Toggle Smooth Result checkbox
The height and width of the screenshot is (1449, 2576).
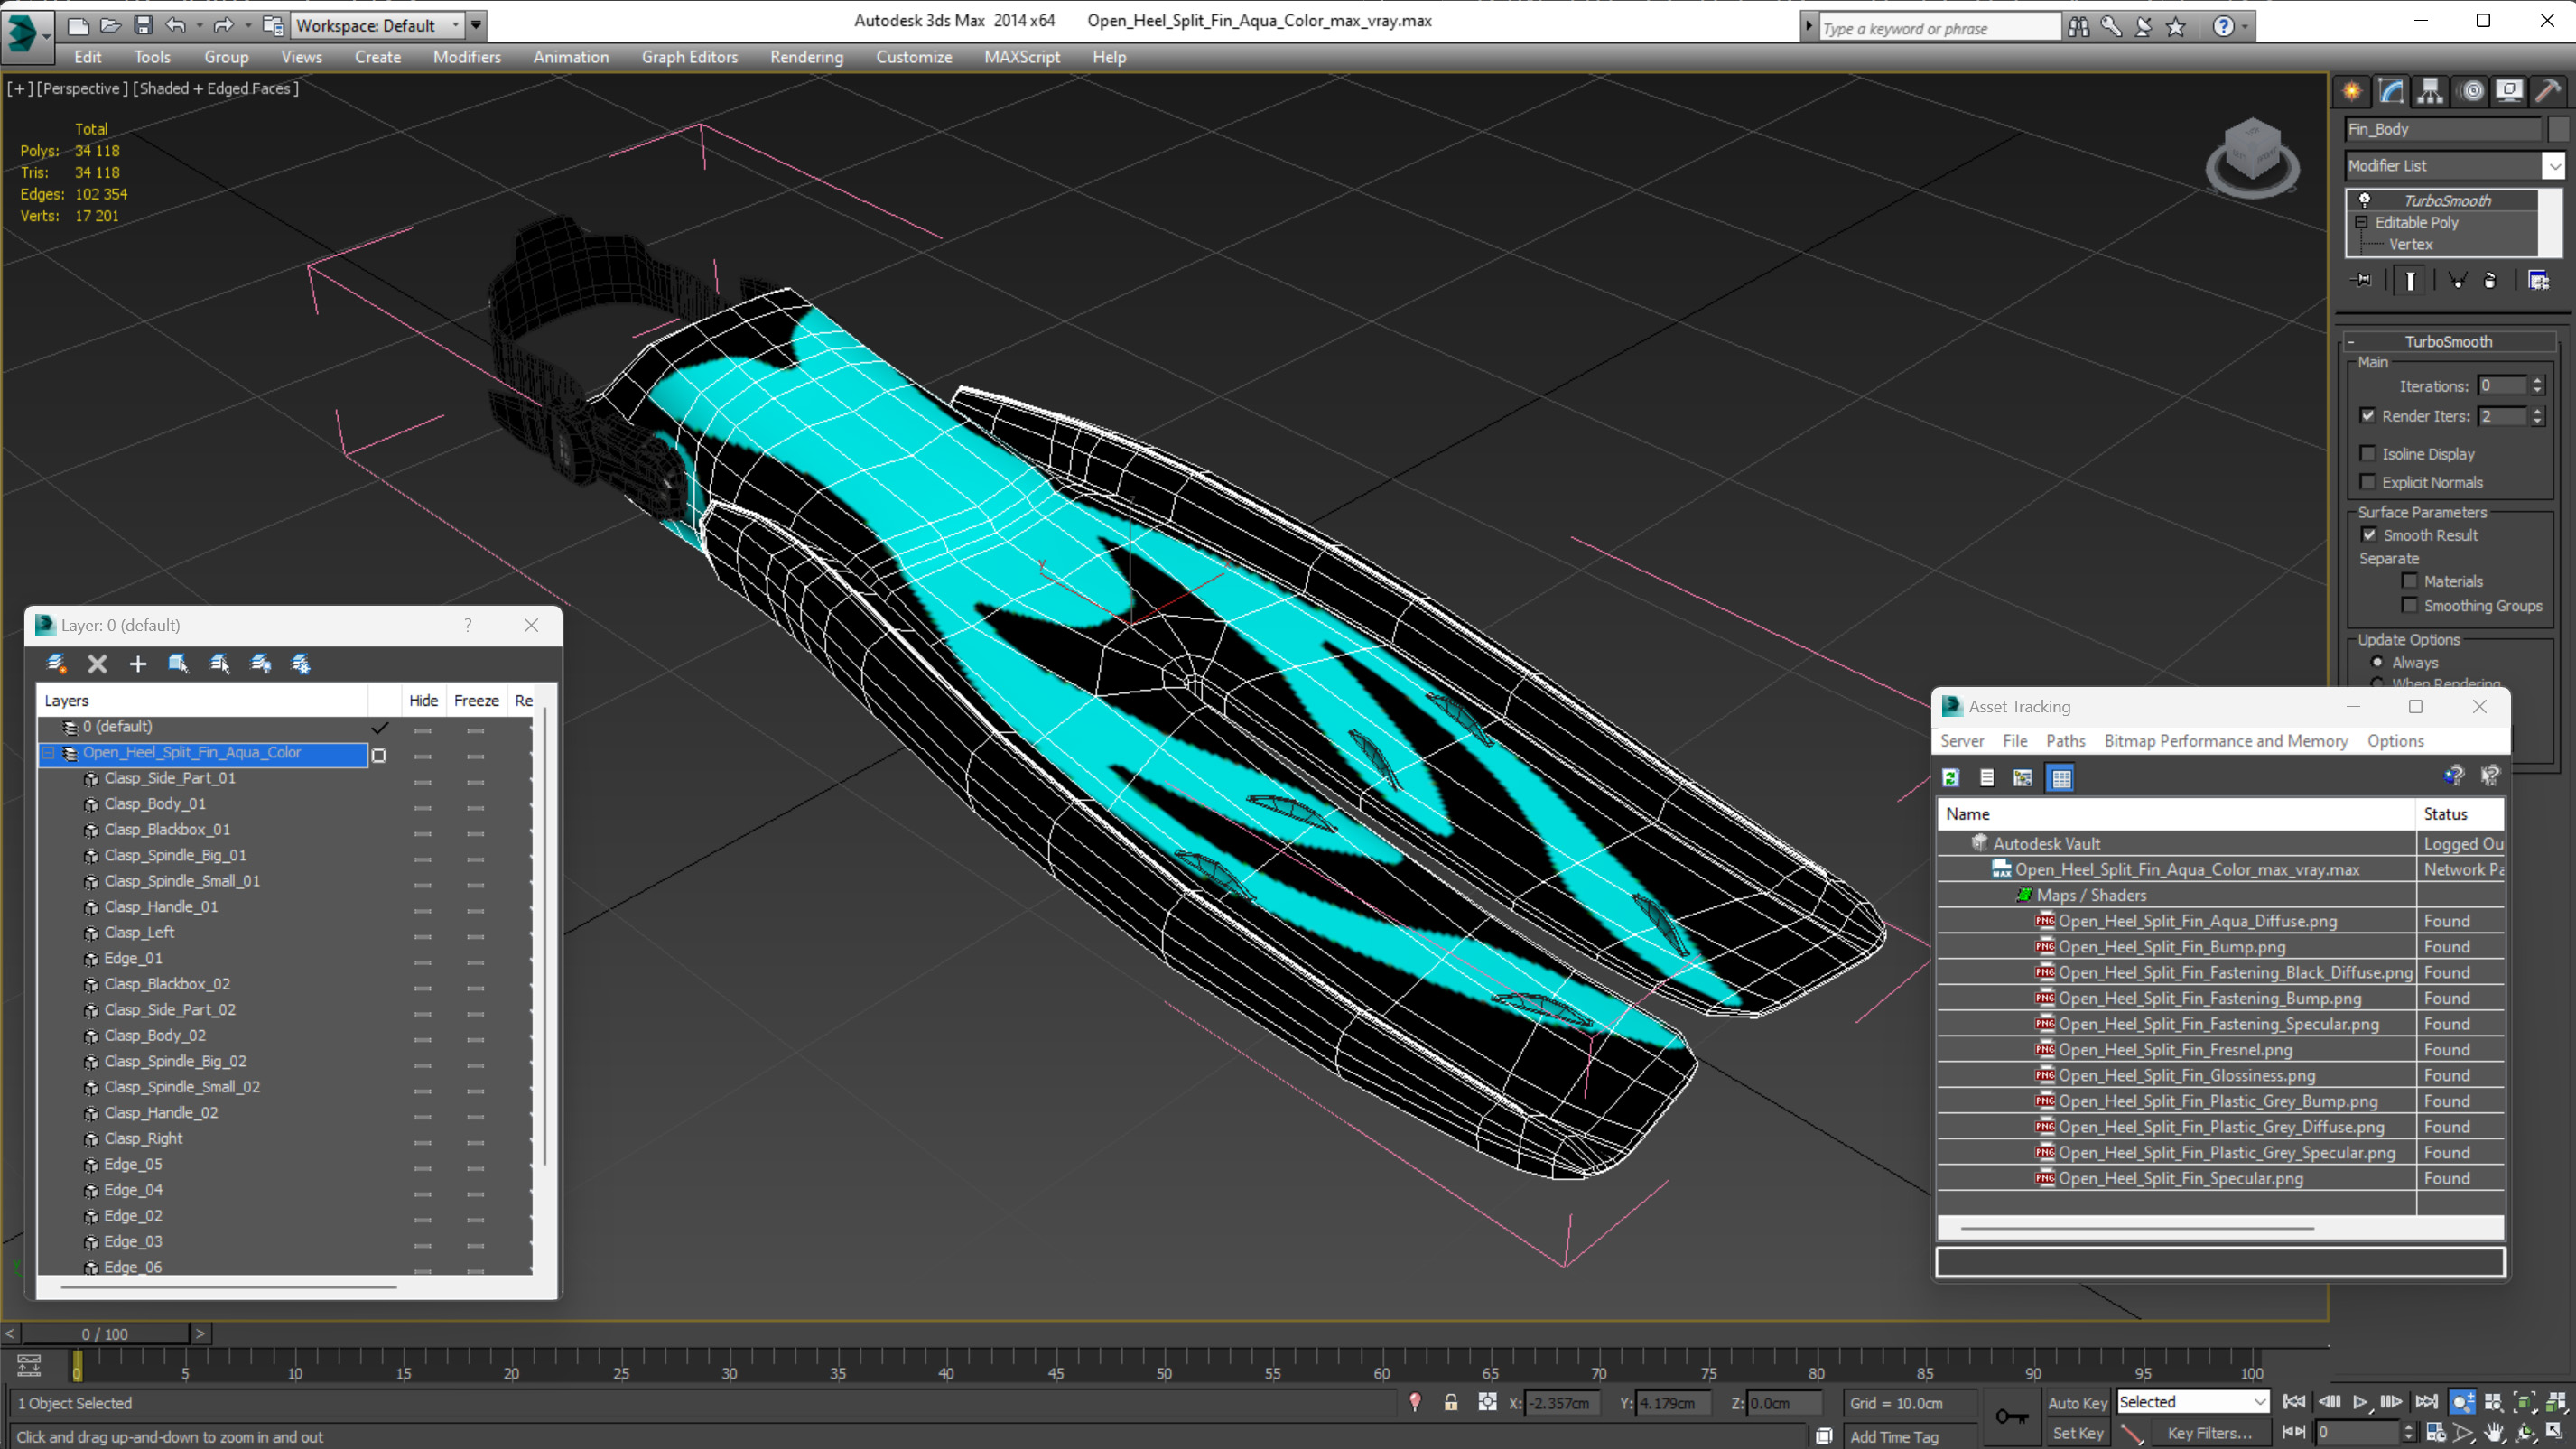2369,535
